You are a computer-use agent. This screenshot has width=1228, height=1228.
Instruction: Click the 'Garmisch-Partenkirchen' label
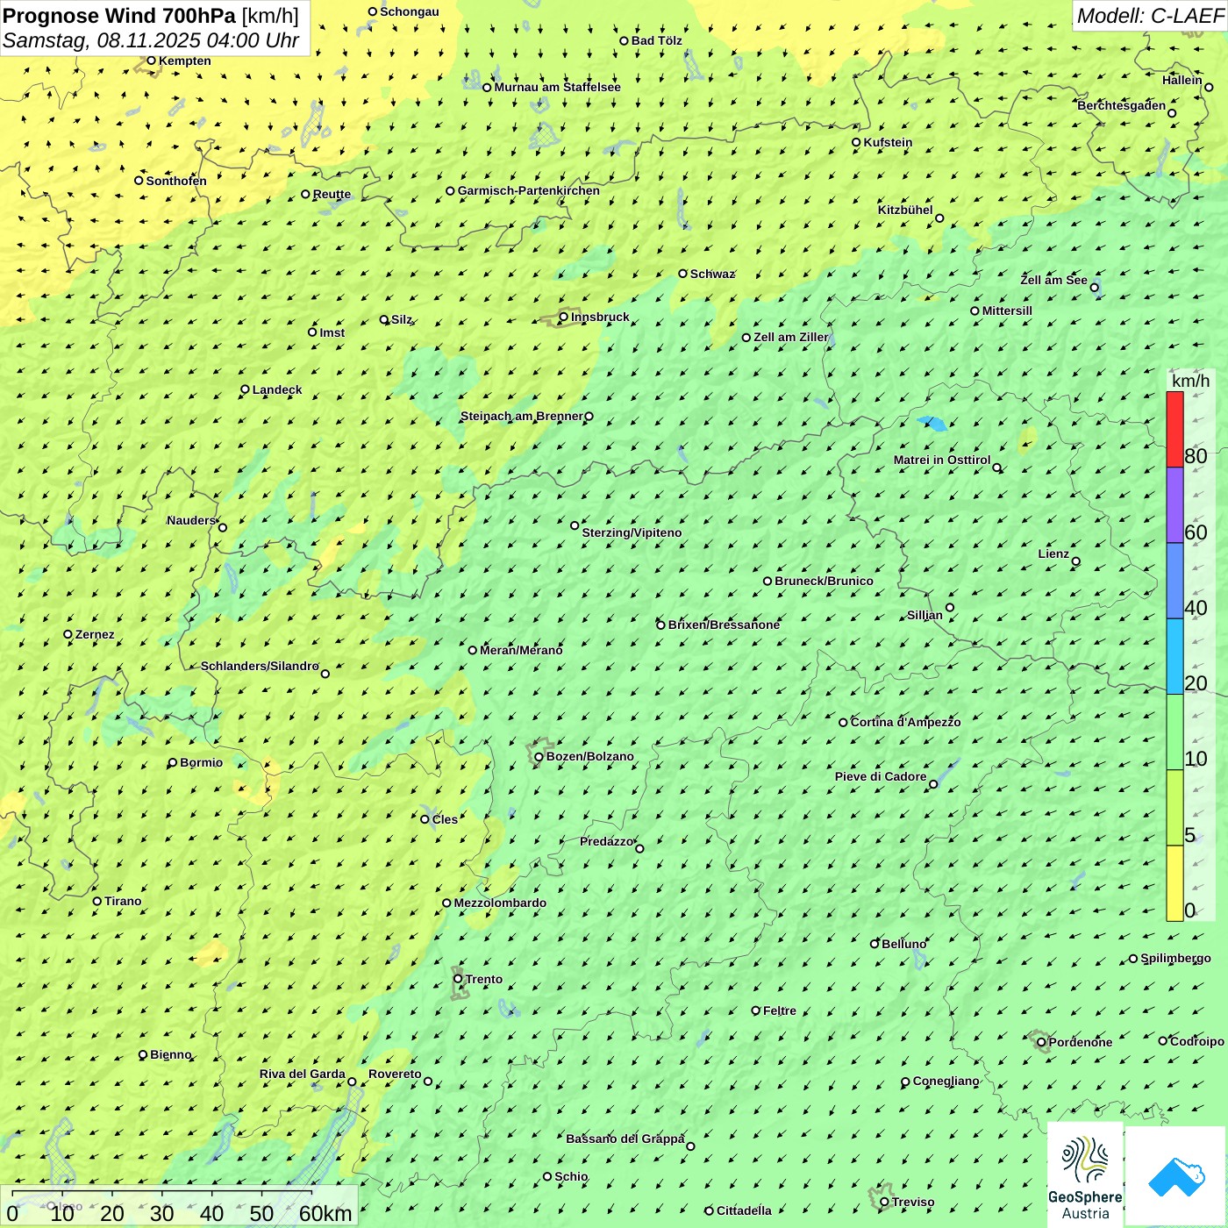click(529, 190)
